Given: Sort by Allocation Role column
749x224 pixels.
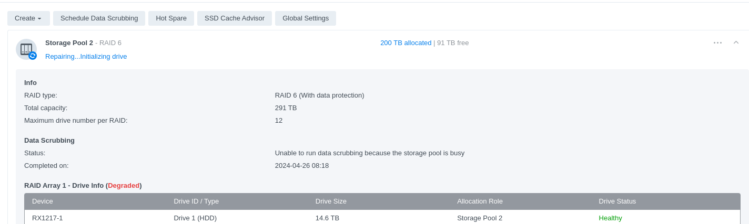Looking at the screenshot, I should (480, 201).
